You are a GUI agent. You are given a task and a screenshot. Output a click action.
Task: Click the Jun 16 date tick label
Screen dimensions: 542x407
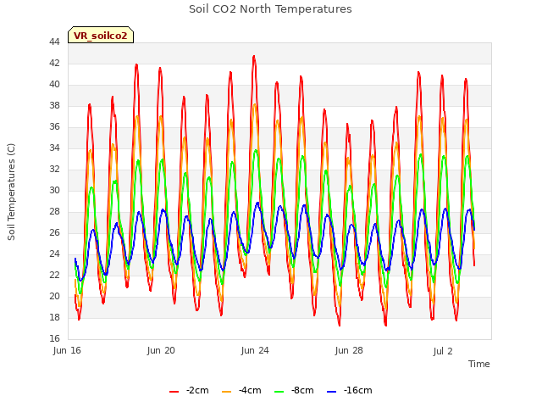pyautogui.click(x=67, y=350)
